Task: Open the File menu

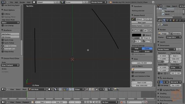Action: (x=12, y=2)
